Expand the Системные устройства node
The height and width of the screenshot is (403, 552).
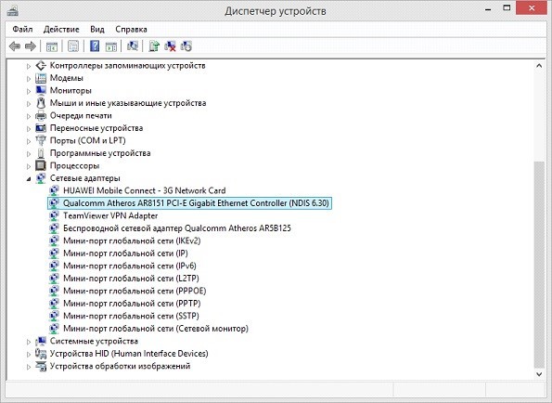pyautogui.click(x=29, y=342)
